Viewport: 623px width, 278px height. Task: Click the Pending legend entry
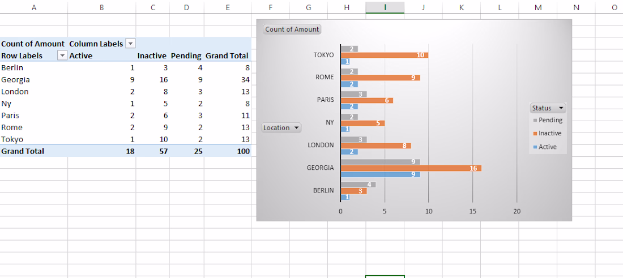(548, 120)
